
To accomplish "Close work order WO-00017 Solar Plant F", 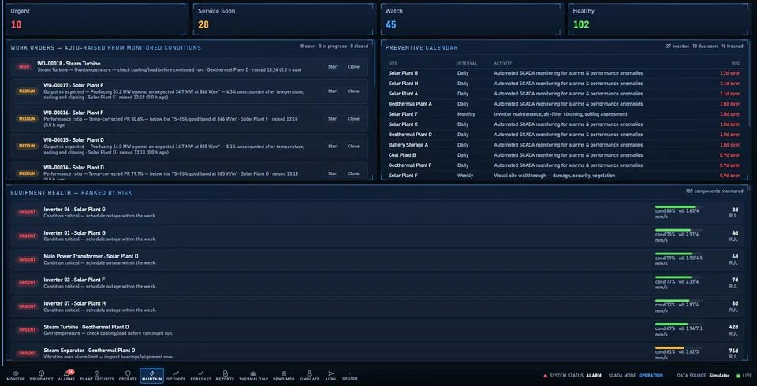I will (353, 91).
